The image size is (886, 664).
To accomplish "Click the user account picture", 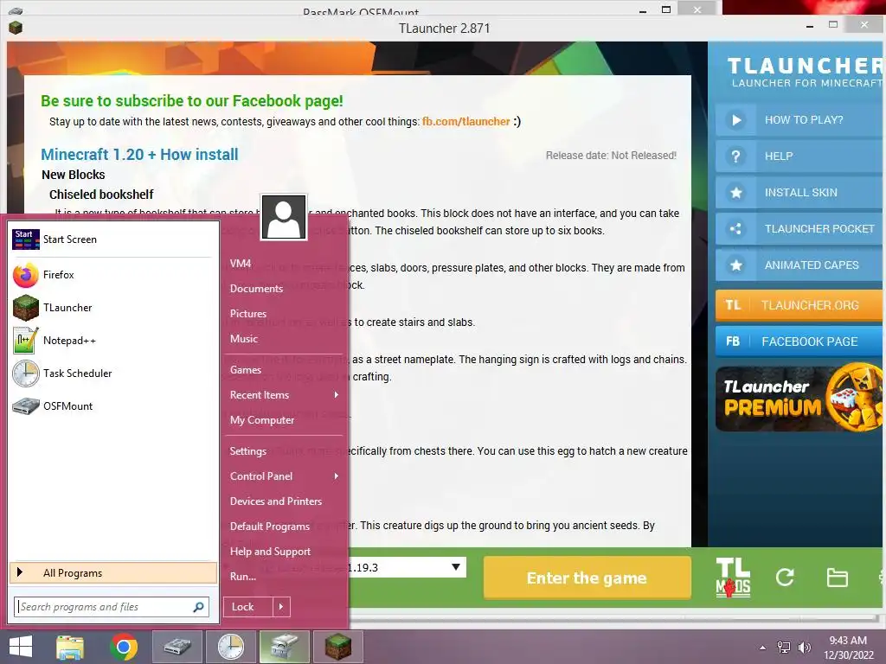I will coord(284,217).
